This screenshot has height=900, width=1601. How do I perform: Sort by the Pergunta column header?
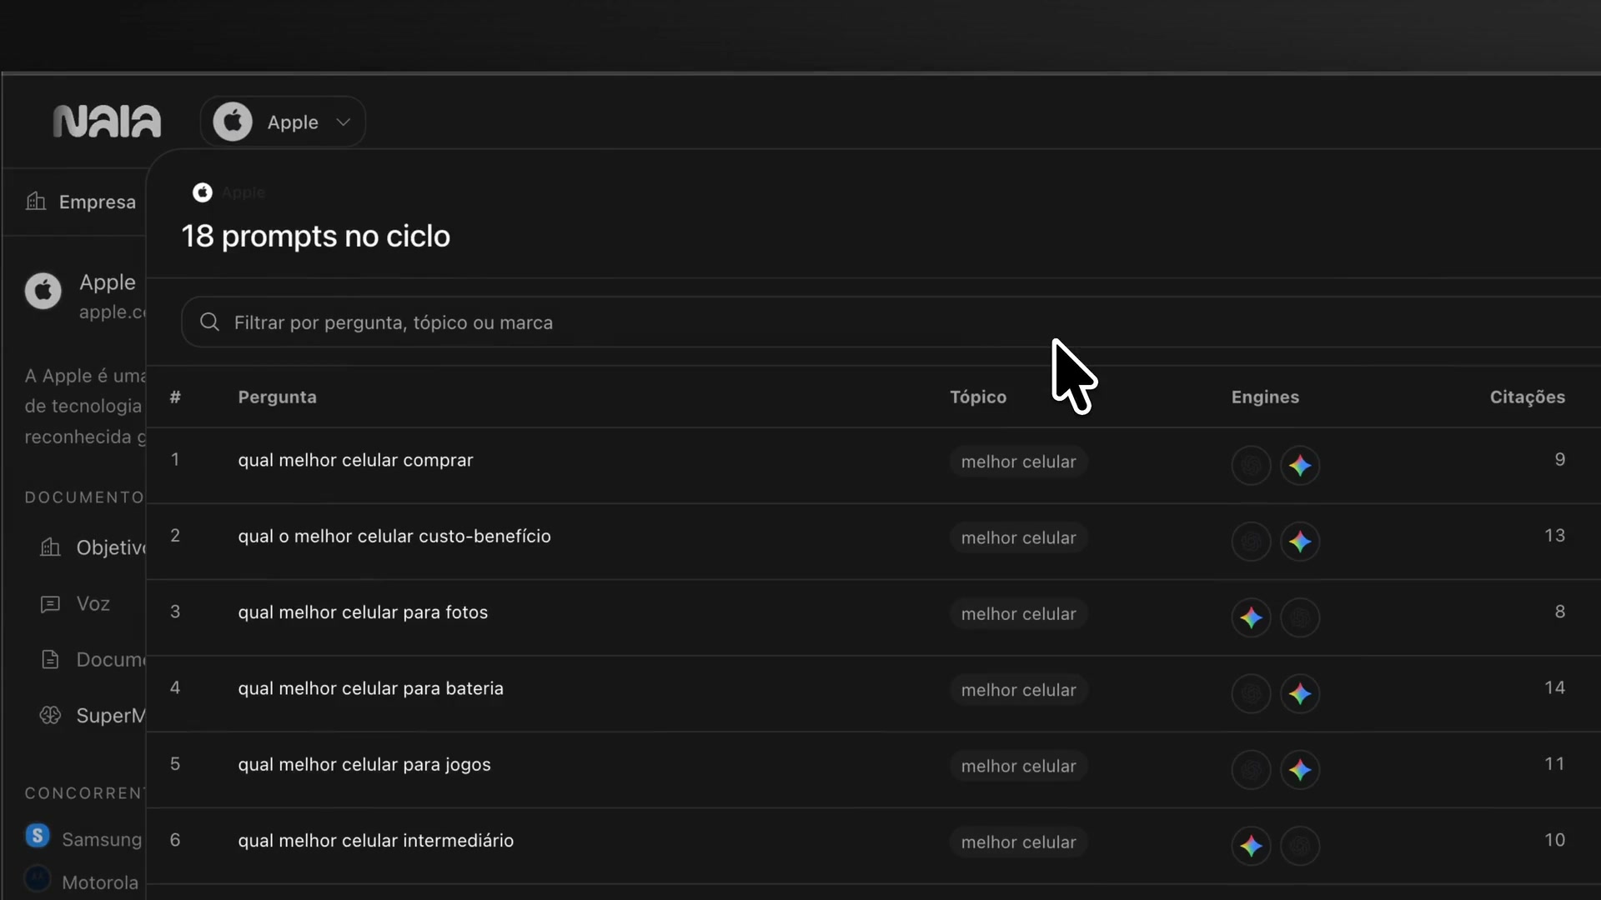click(x=277, y=397)
